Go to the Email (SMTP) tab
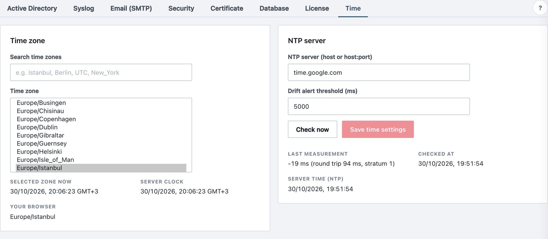Viewport: 548px width, 239px height. tap(131, 8)
